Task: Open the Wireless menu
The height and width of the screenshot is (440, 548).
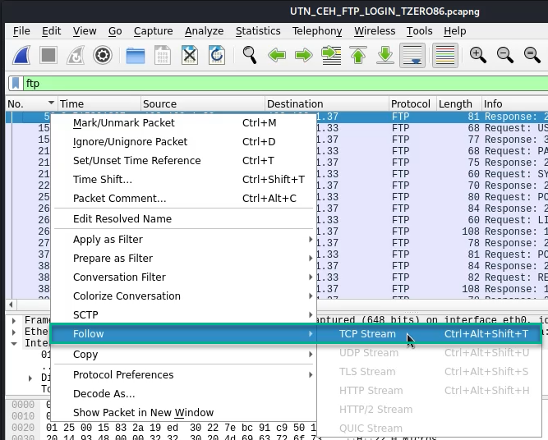Action: (375, 31)
